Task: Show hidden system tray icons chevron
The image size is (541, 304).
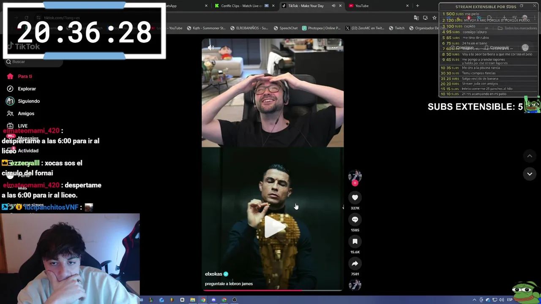Action: 474,300
